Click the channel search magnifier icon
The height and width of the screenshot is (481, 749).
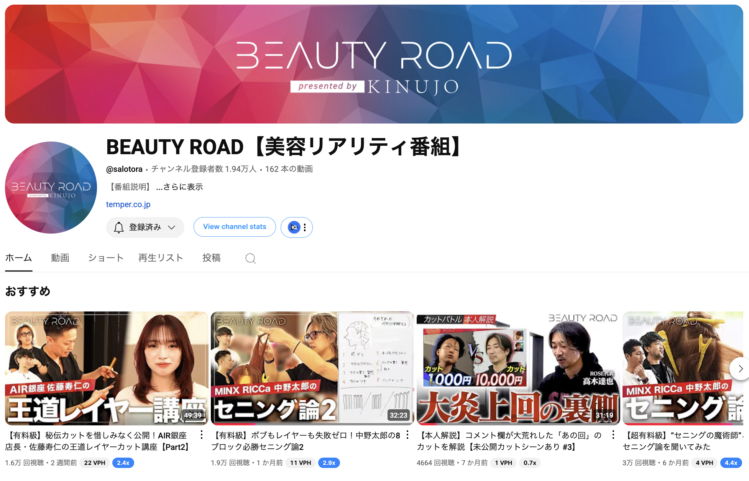tap(251, 258)
